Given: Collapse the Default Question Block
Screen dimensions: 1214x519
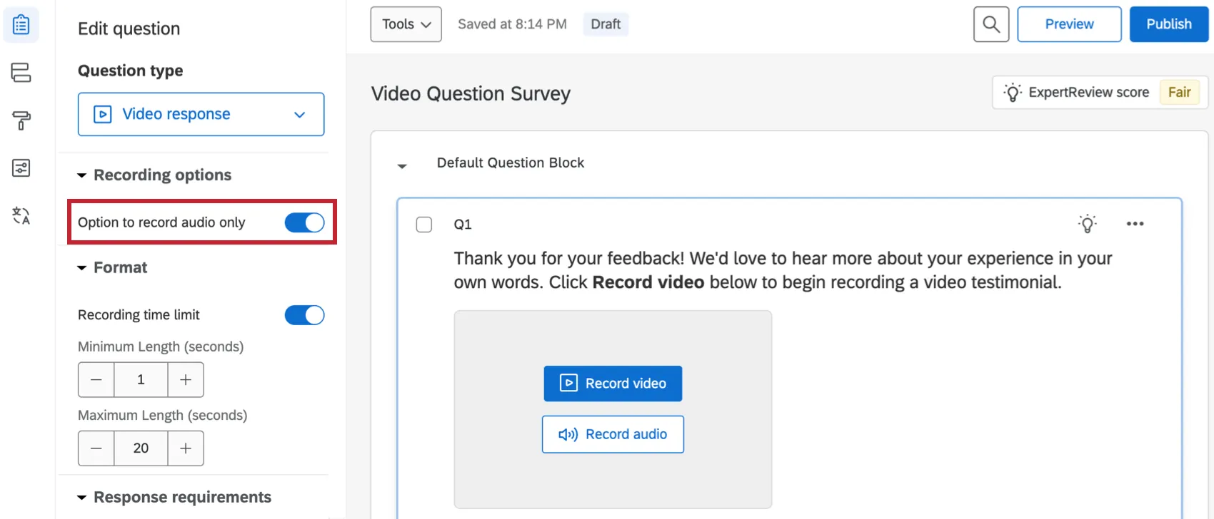Looking at the screenshot, I should click(402, 166).
